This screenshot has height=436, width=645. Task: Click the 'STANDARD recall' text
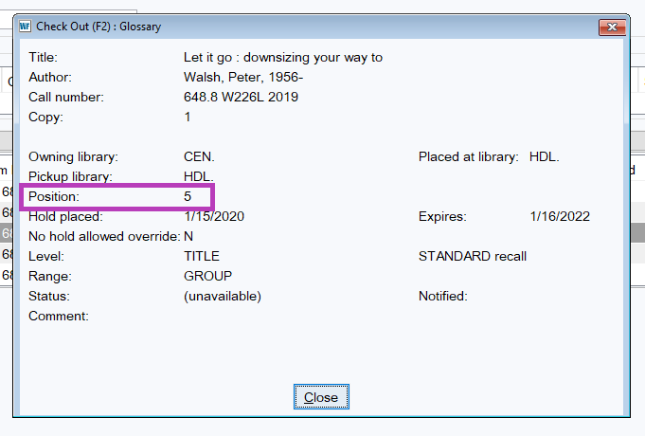coord(472,256)
